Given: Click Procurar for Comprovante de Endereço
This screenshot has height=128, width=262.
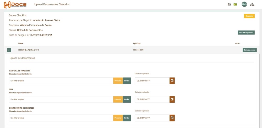Looking at the screenshot, I should click(x=118, y=118).
